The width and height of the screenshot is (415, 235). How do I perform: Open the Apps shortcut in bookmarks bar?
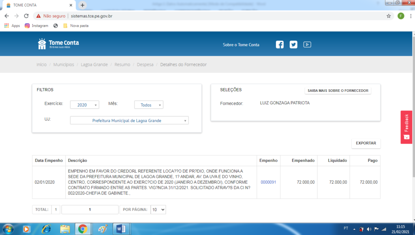coord(12,26)
